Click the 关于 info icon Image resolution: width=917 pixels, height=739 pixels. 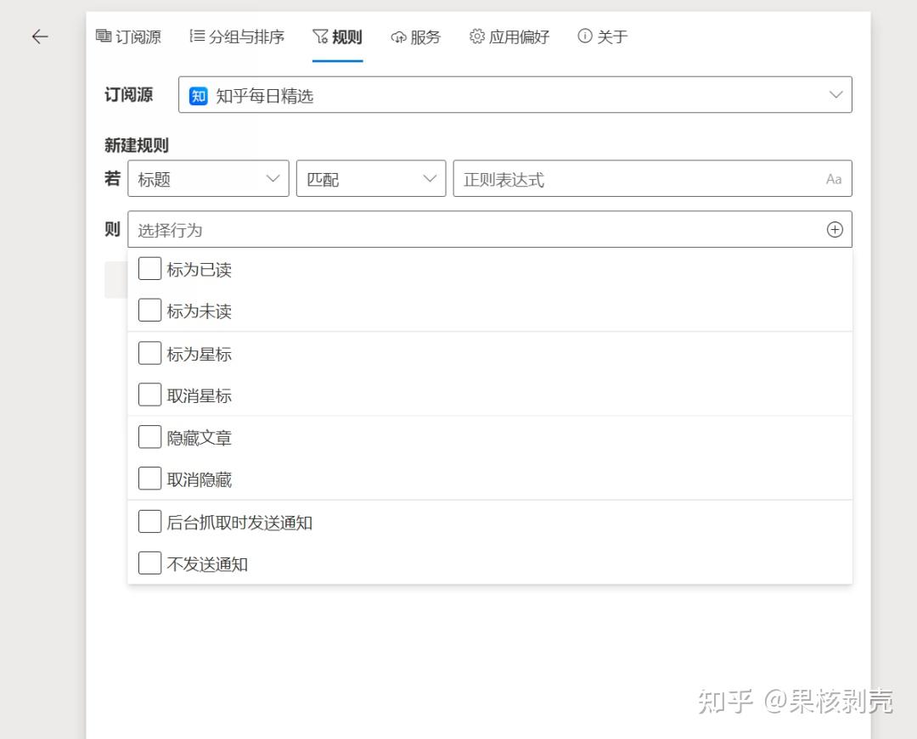click(584, 36)
